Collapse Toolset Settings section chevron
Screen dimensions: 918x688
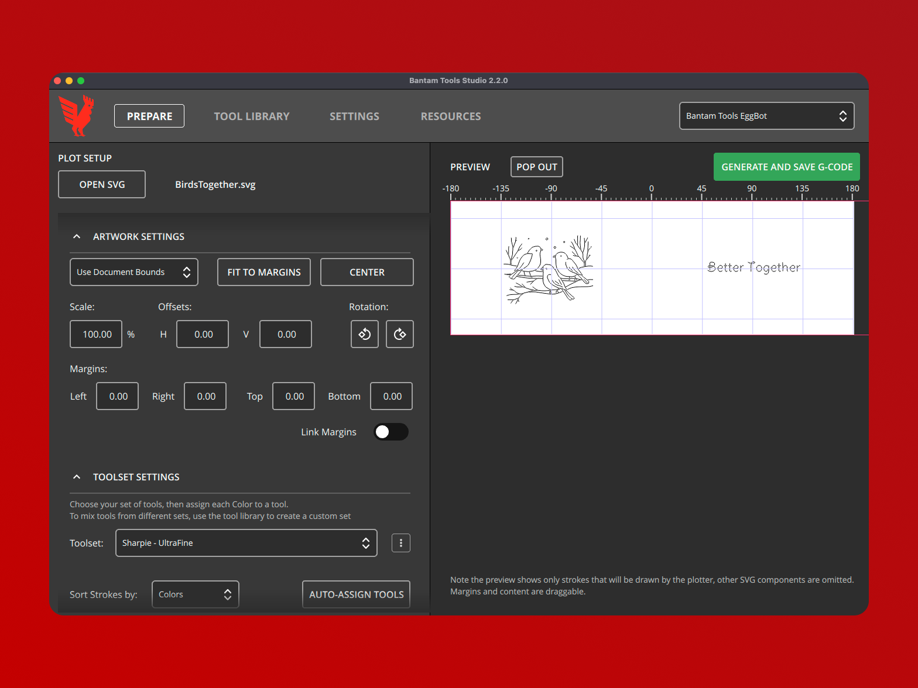click(x=77, y=477)
